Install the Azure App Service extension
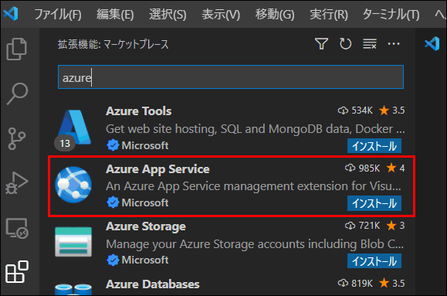This screenshot has height=296, width=447. point(374,203)
